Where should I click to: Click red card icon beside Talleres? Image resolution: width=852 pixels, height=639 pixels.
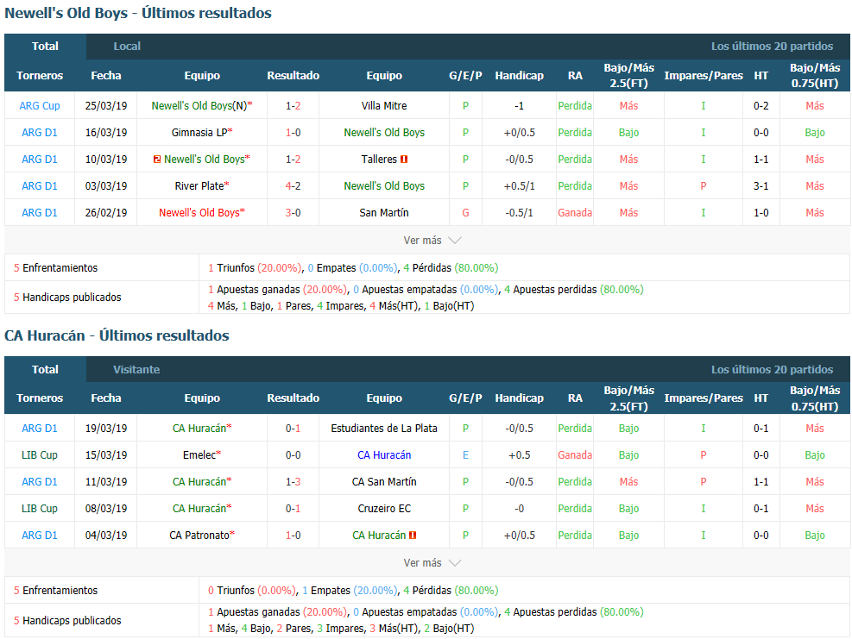(x=404, y=160)
